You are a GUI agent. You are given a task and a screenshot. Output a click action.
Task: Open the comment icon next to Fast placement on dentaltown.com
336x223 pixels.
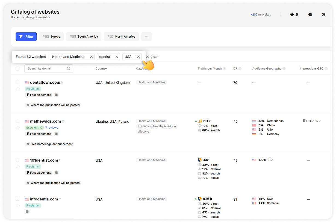coord(56,95)
